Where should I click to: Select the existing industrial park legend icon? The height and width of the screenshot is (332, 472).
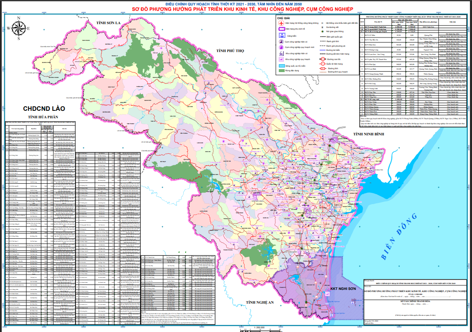tap(281, 53)
